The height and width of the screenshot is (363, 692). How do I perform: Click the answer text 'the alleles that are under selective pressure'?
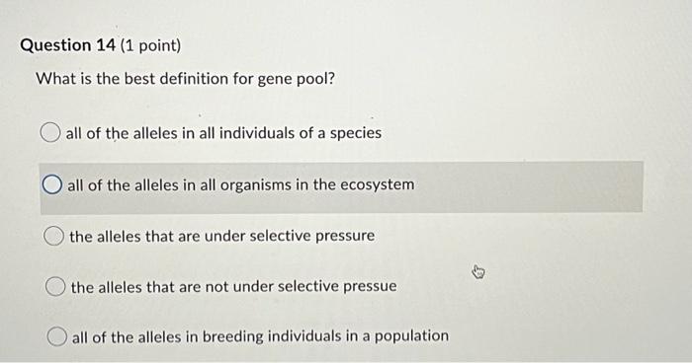(222, 236)
